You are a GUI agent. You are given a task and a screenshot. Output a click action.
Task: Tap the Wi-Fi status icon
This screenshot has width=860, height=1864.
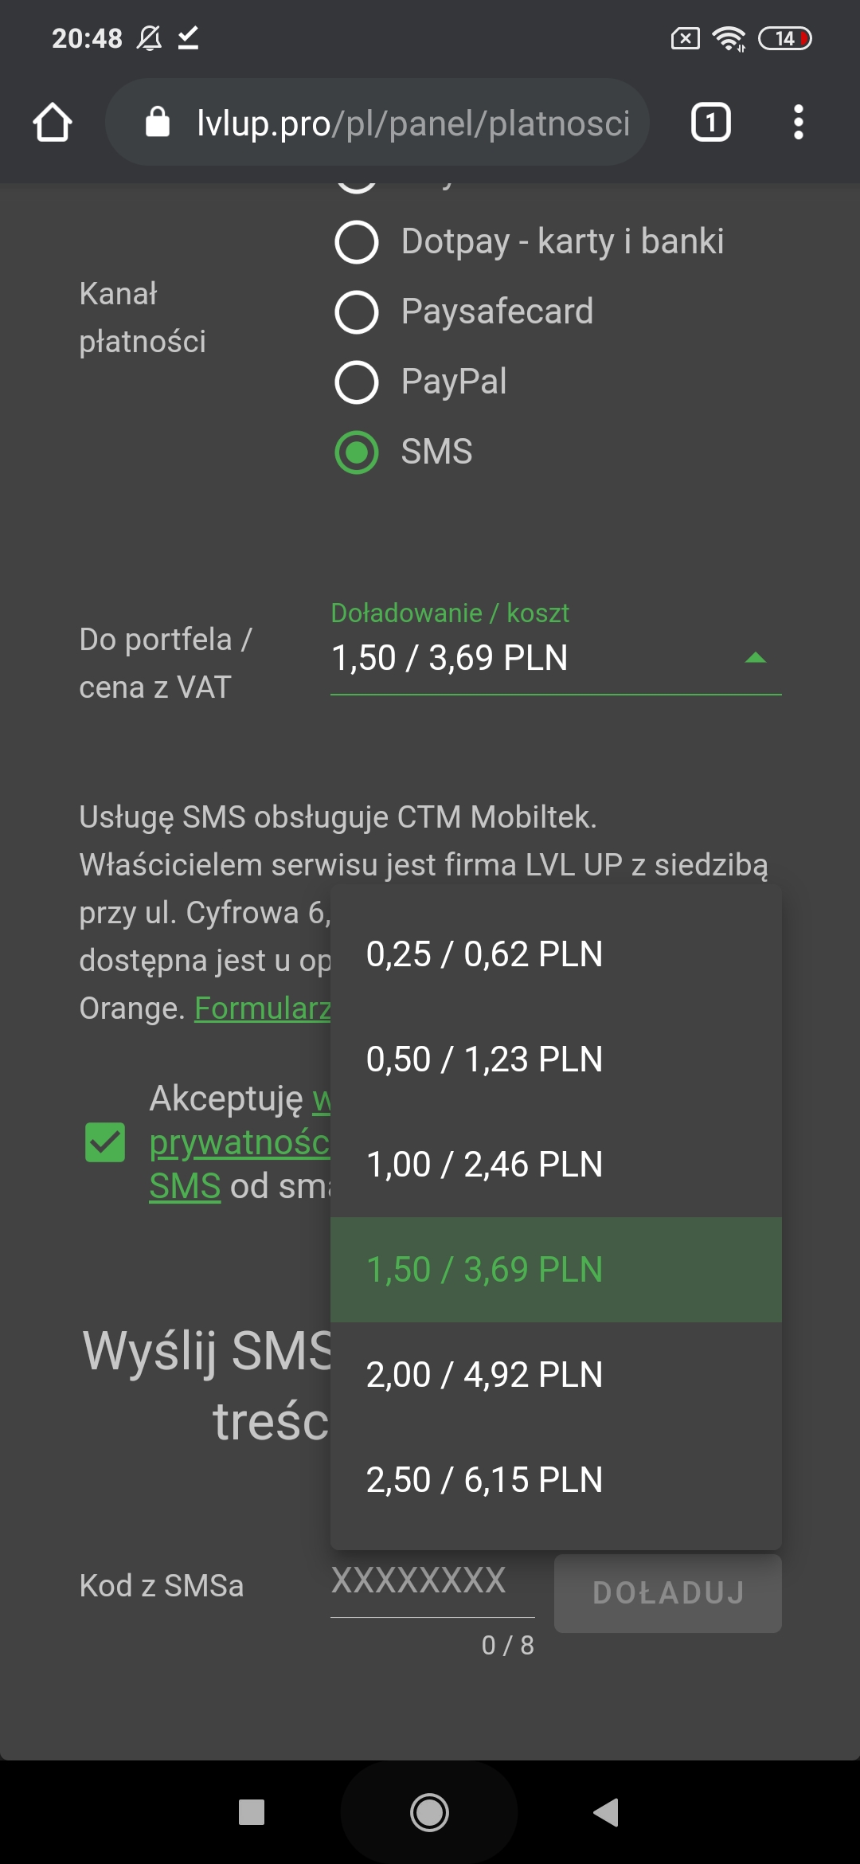[729, 38]
